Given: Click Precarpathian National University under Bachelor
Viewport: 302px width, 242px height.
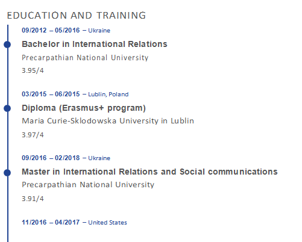Looking at the screenshot, I should click(x=85, y=58).
